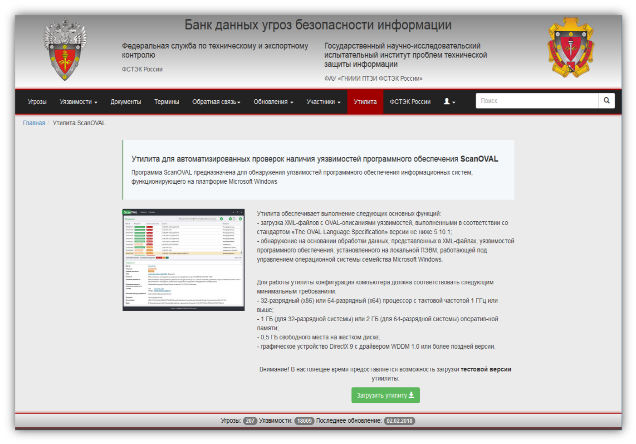The image size is (636, 444).
Task: Click the magnifying glass search button
Action: pyautogui.click(x=607, y=101)
